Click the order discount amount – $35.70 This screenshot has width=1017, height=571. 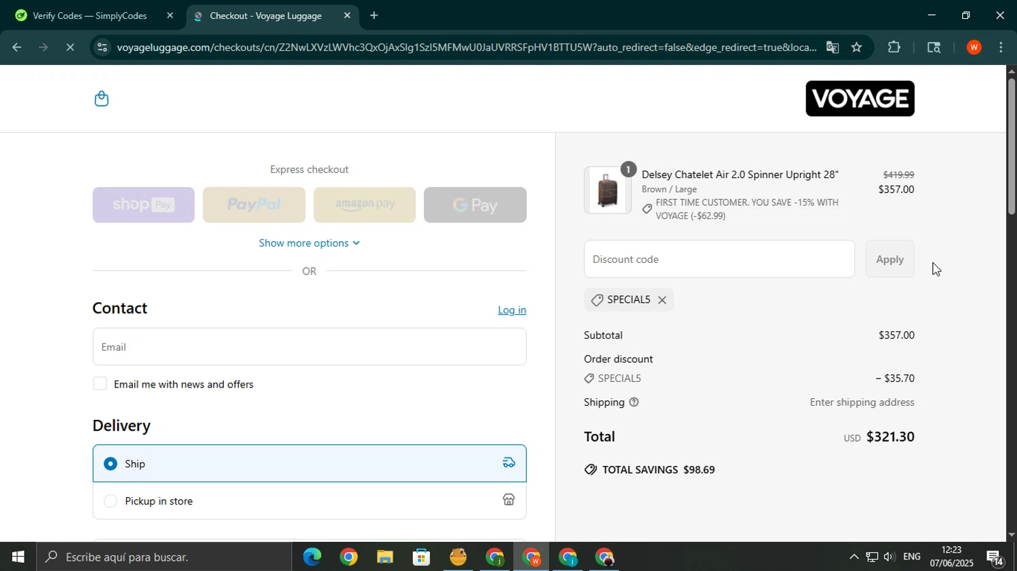click(895, 379)
